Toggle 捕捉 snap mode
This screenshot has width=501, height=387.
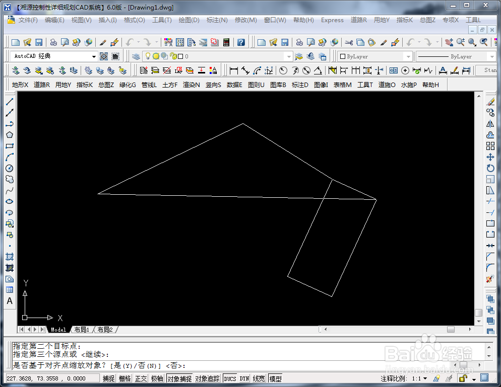click(109, 378)
